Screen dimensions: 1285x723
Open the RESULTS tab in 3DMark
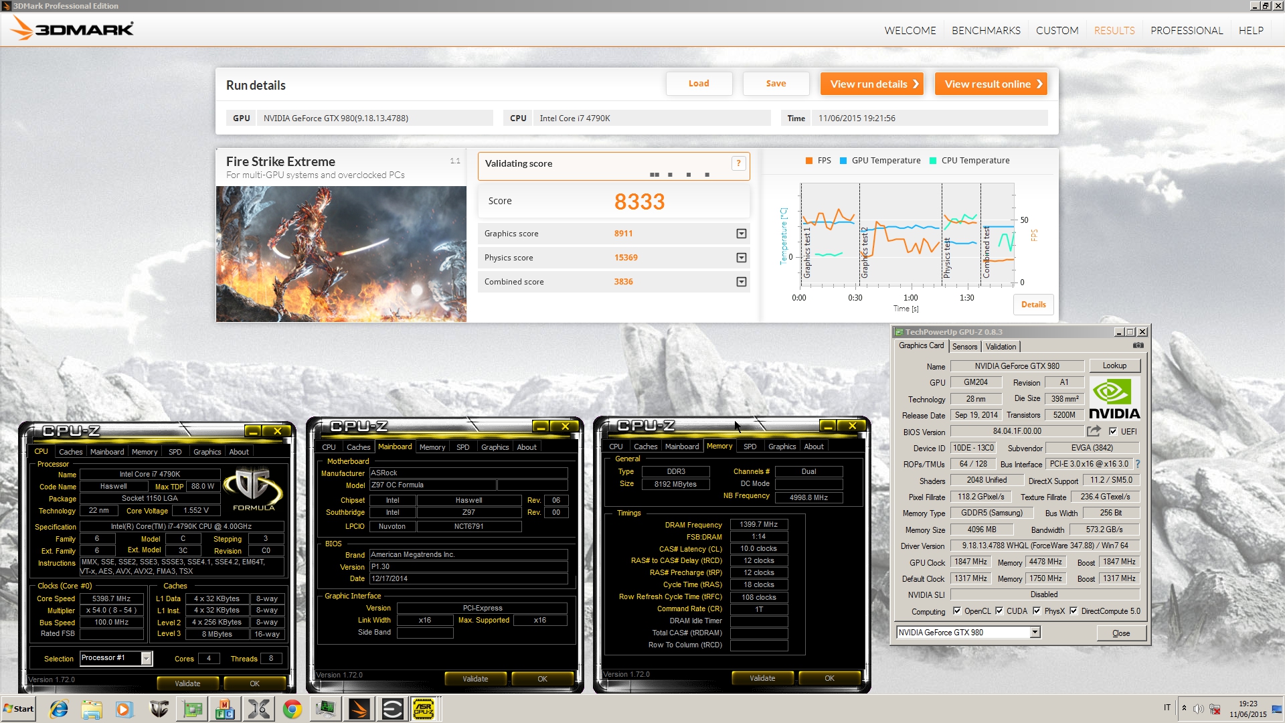coord(1114,31)
